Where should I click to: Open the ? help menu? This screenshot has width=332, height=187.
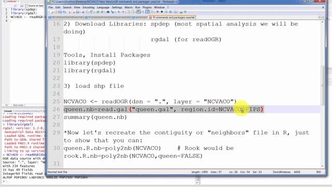pyautogui.click(x=168, y=7)
